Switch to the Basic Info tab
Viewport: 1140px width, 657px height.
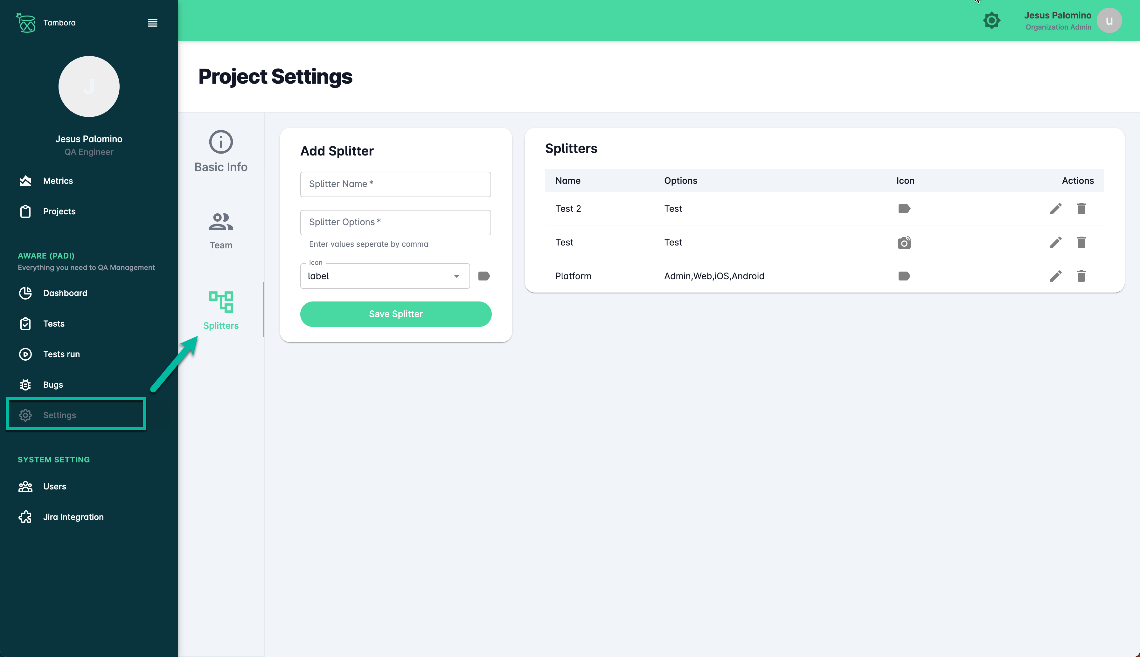pos(221,152)
